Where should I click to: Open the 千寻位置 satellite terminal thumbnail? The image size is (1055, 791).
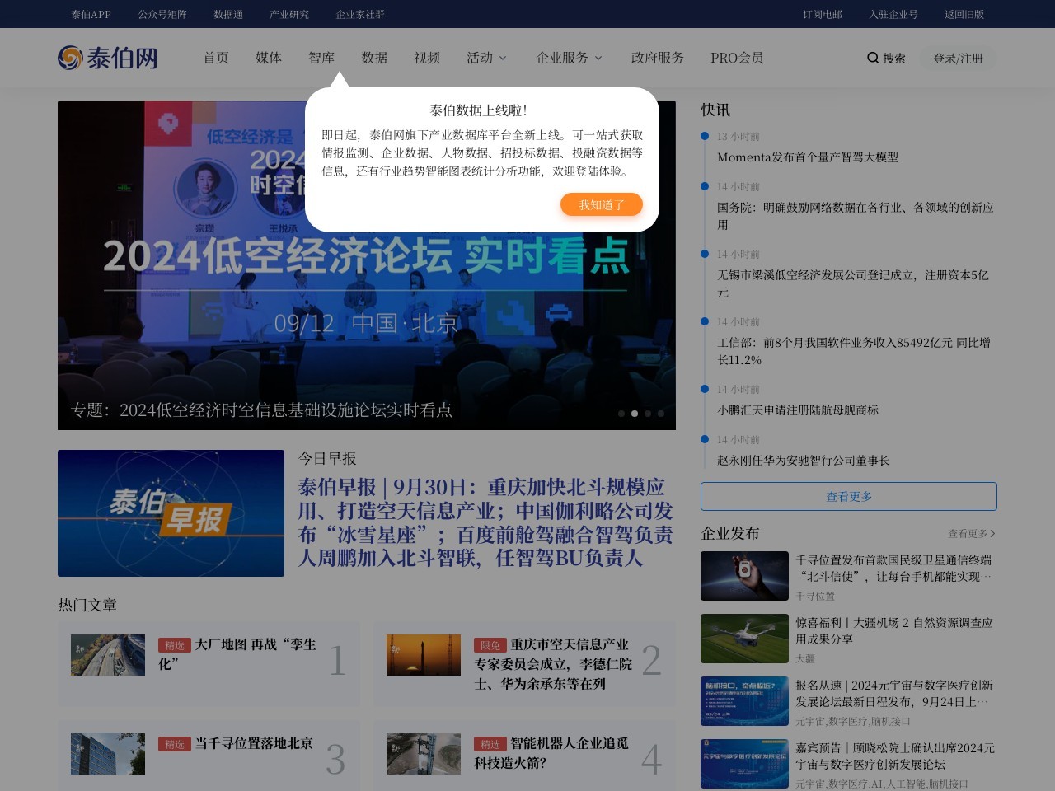pyautogui.click(x=744, y=576)
